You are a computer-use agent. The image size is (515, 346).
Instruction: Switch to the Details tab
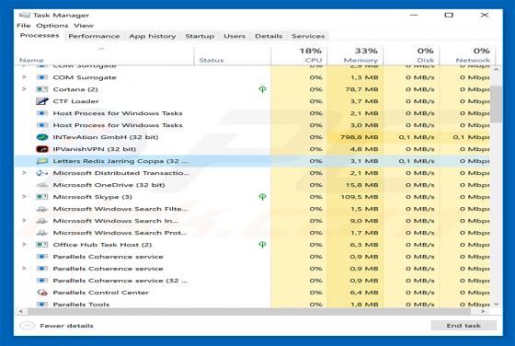click(269, 36)
